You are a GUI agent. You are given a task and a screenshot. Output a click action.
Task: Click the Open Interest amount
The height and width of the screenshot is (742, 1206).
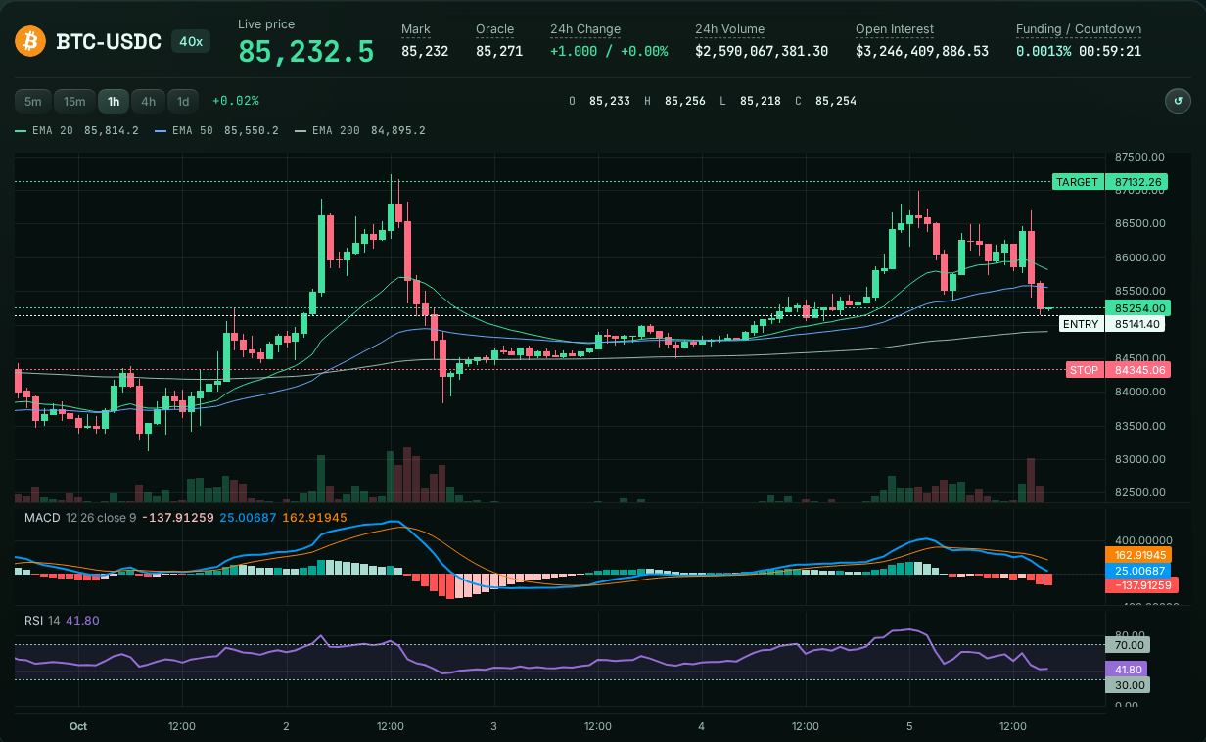point(922,51)
